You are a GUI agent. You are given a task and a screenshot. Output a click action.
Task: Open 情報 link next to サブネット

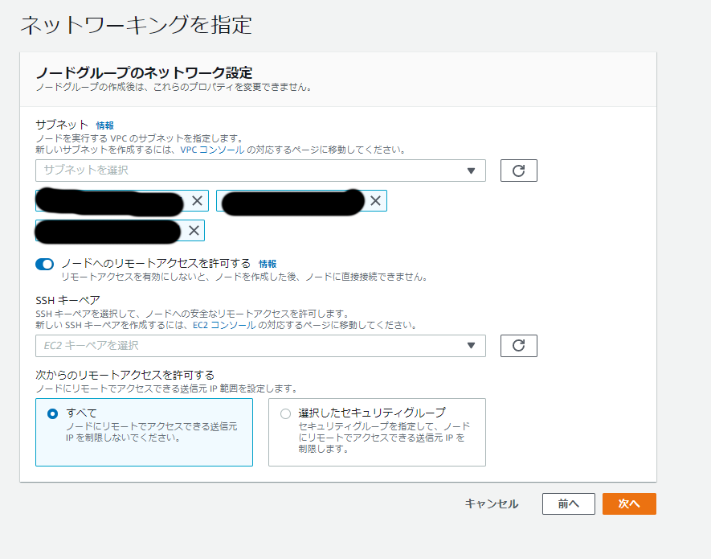pos(105,125)
